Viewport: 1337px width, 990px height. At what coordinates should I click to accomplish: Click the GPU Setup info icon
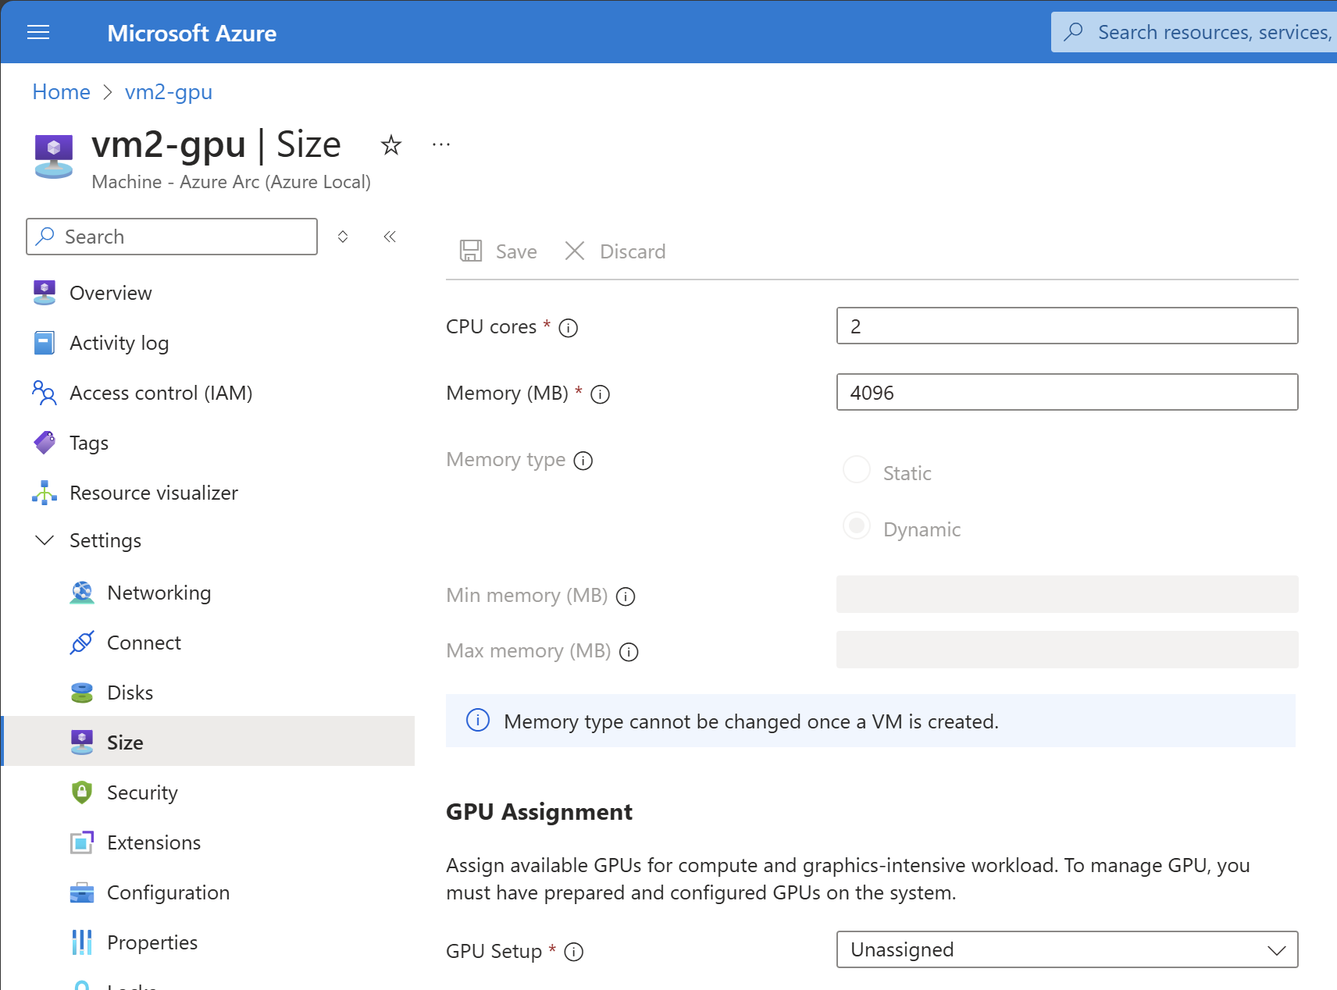(574, 952)
